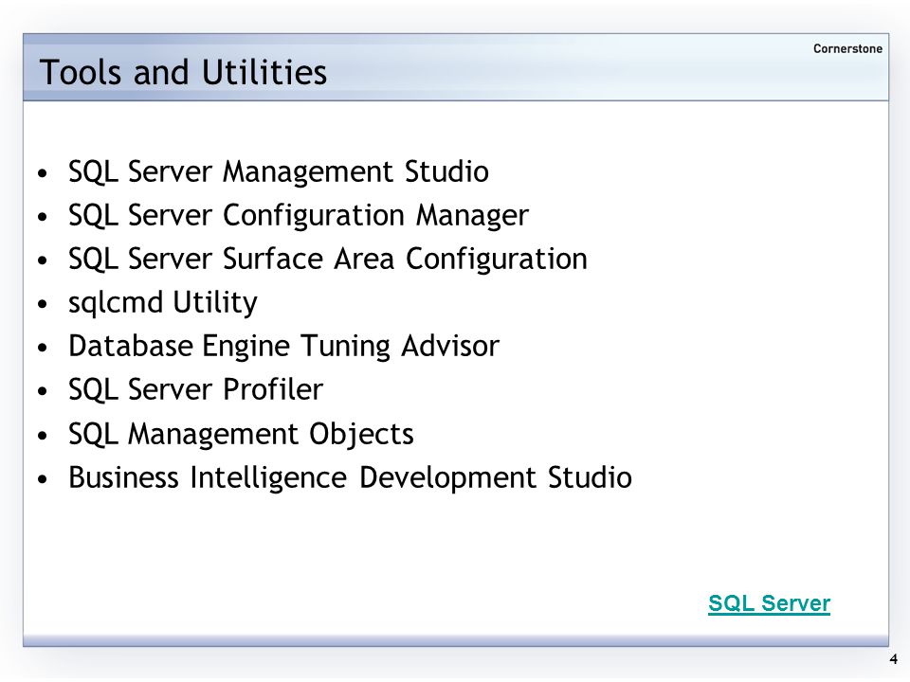Click the Cornerstone label in the header
The width and height of the screenshot is (910, 682).
847,48
